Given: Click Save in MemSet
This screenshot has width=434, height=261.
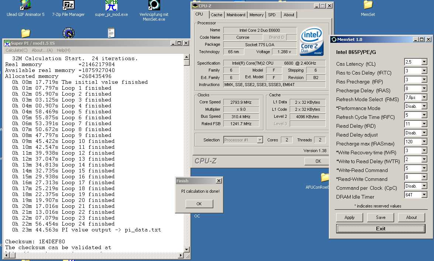Looking at the screenshot, I should pos(380,217).
